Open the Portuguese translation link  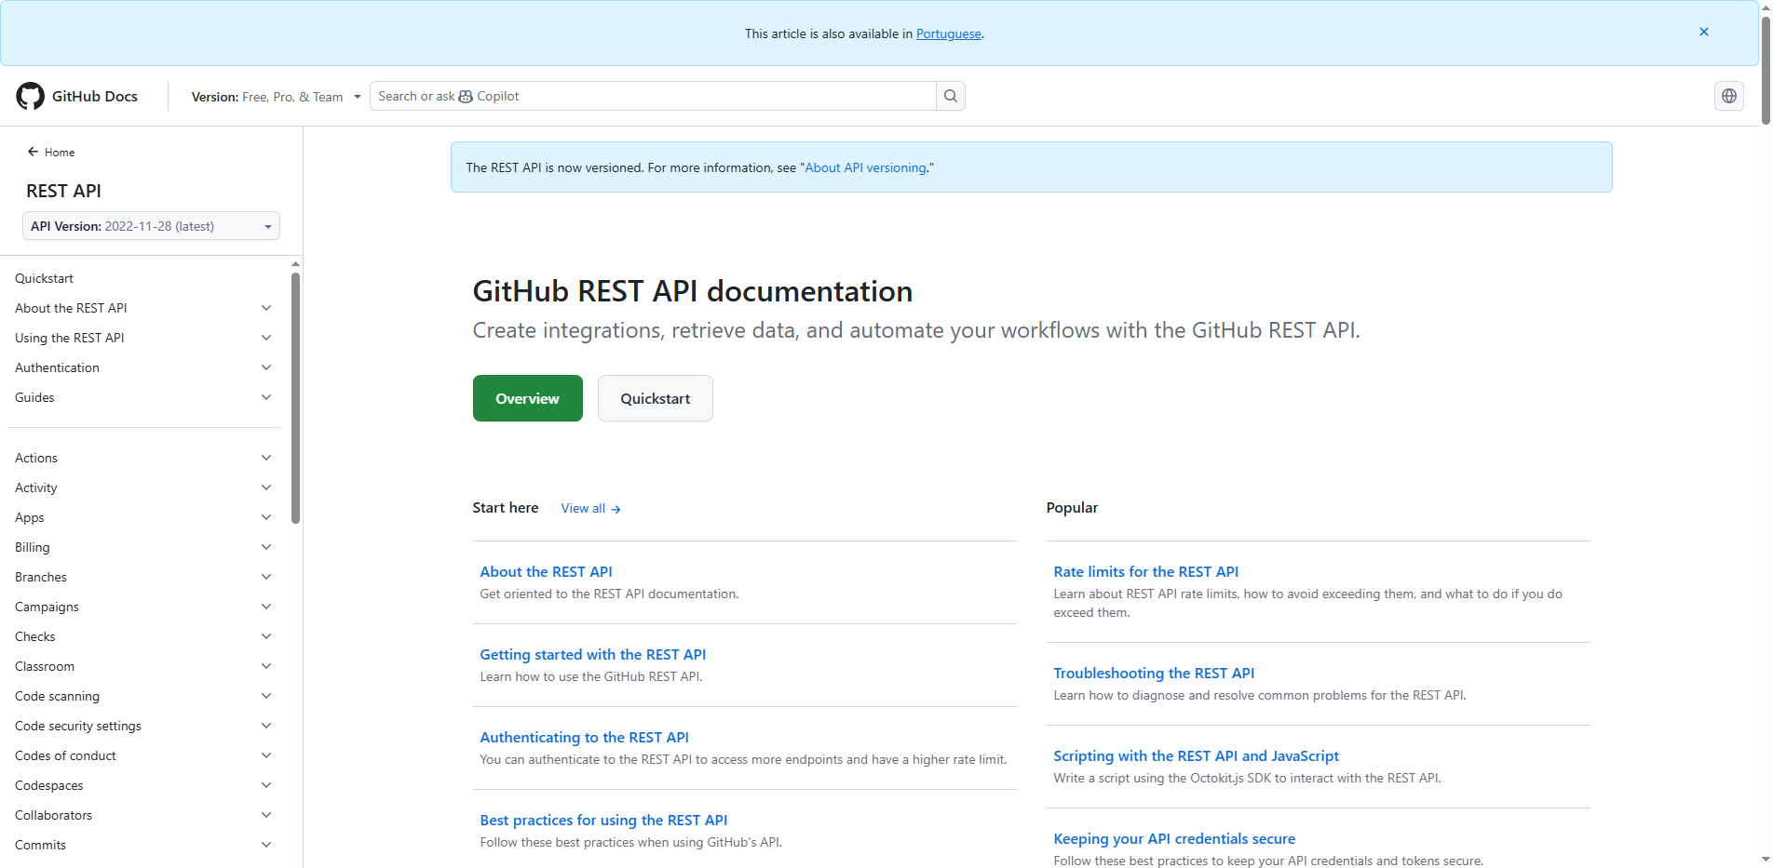coord(949,33)
